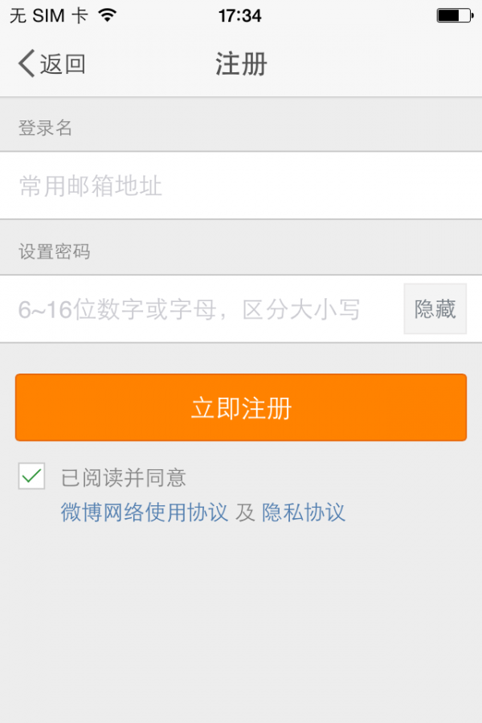This screenshot has height=723, width=482.
Task: Tap the back chevron arrow icon
Action: pos(27,63)
